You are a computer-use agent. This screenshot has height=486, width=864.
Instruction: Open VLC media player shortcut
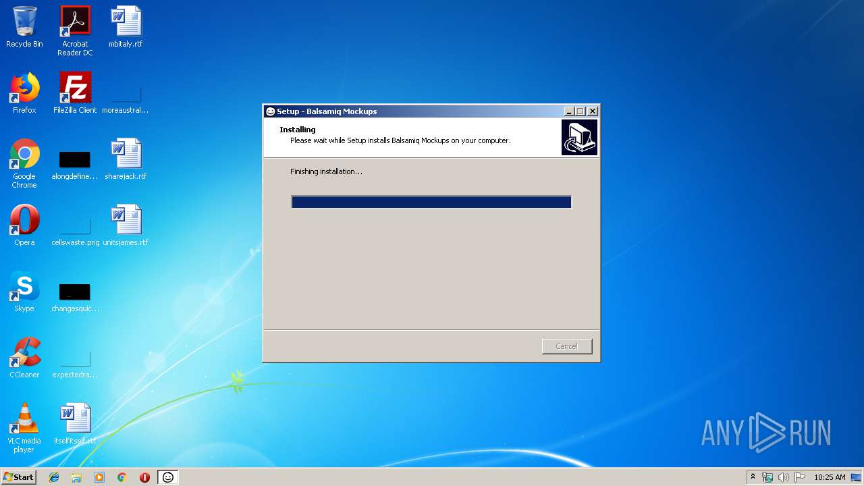coord(24,429)
